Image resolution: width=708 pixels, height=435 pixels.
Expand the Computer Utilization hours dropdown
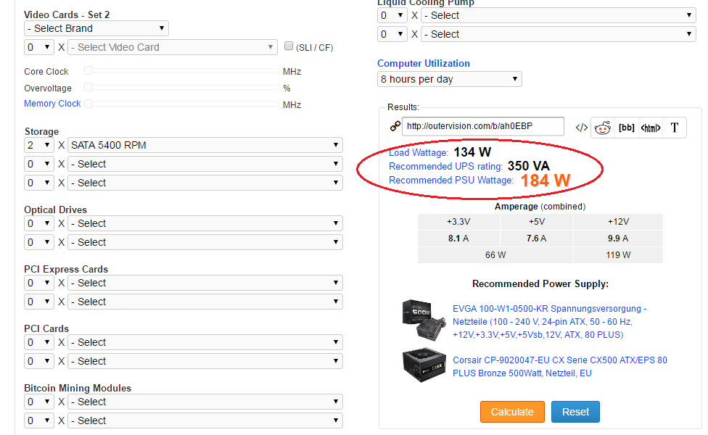[x=449, y=79]
